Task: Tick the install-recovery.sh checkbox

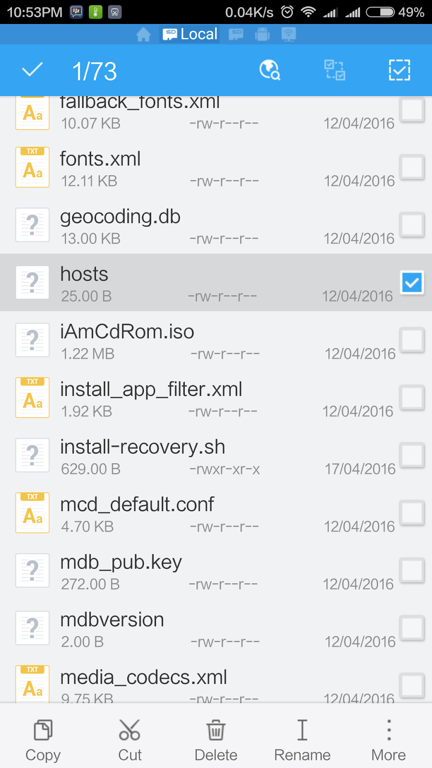Action: (x=412, y=455)
